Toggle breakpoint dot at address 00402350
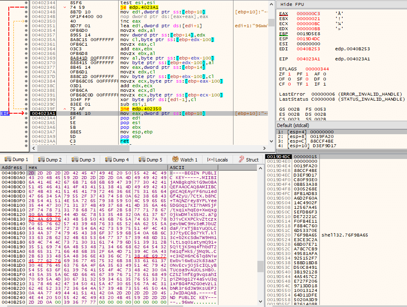The width and height of the screenshot is (407, 307). (26, 21)
